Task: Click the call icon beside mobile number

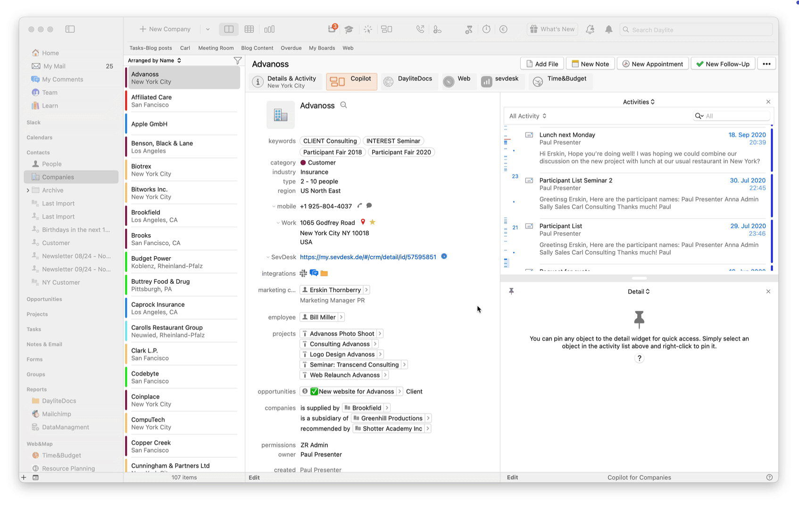Action: click(360, 206)
